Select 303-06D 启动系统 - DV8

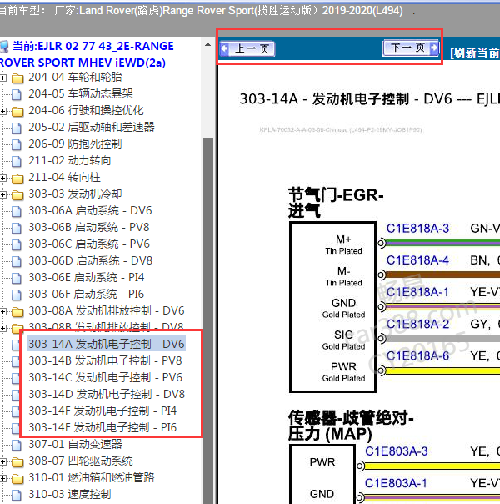[91, 261]
